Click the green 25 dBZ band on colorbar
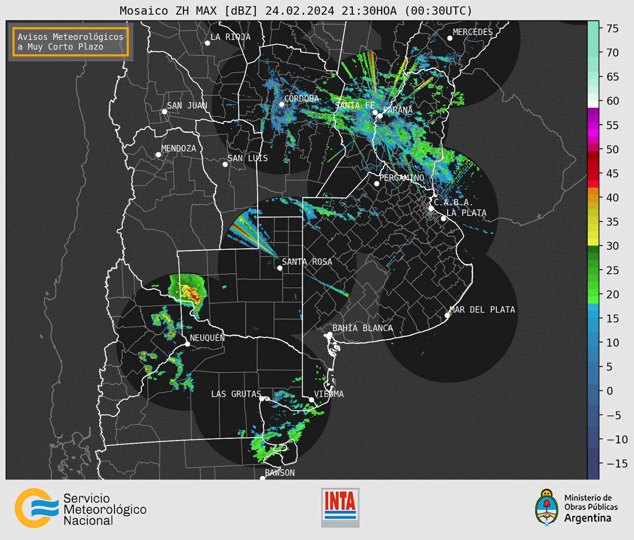Screen dimensions: 634x540 (593, 270)
